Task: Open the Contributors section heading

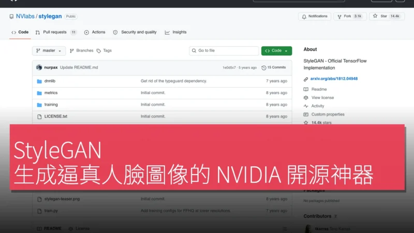Action: (317, 216)
